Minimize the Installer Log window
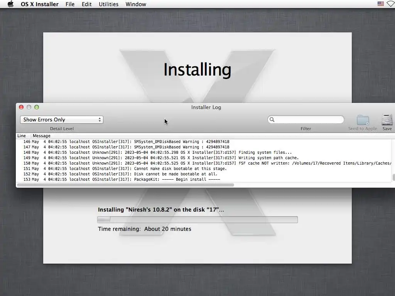The height and width of the screenshot is (296, 395). 29,107
